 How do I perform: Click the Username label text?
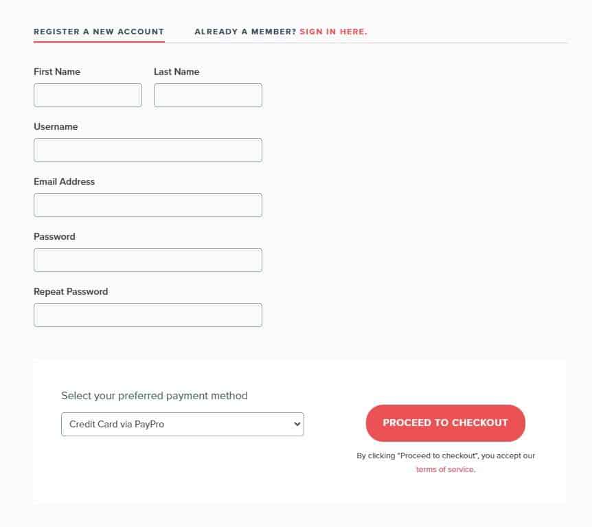pos(56,126)
